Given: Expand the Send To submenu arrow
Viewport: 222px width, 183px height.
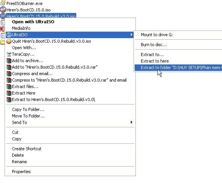Looking at the screenshot, I should click(132, 122).
